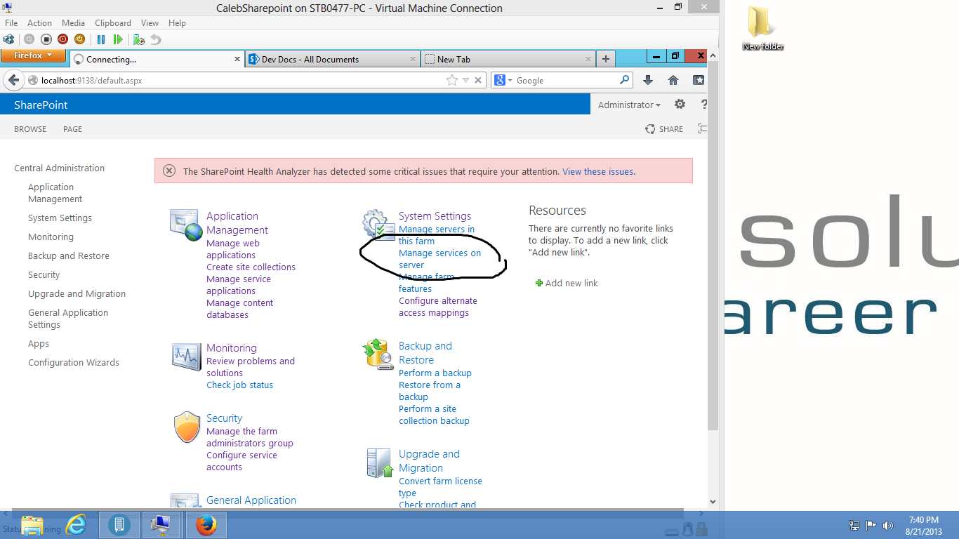This screenshot has width=959, height=539.
Task: Open the New folder desktop icon
Action: tap(762, 28)
